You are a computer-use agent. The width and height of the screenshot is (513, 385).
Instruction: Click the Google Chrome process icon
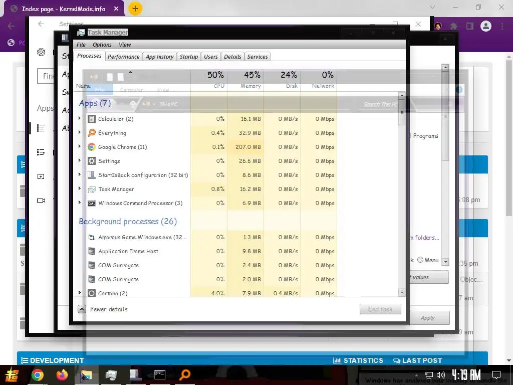92,147
